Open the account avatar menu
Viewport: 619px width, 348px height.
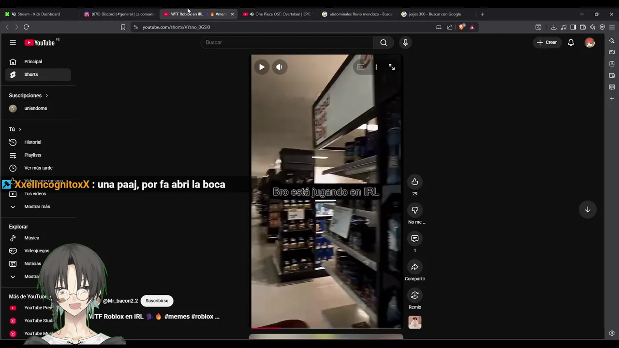[x=590, y=43]
